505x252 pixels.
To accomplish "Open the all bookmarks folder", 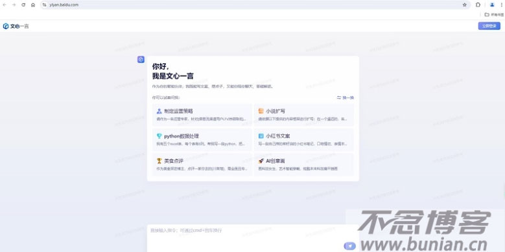I will (494, 14).
